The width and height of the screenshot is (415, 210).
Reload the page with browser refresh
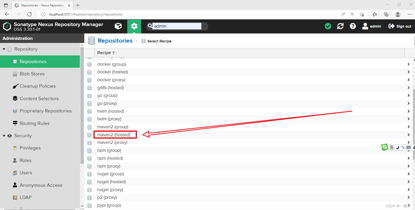(29, 14)
